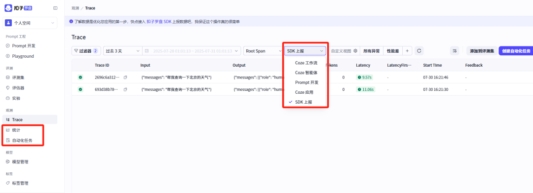Click the Playground play icon

(8, 56)
